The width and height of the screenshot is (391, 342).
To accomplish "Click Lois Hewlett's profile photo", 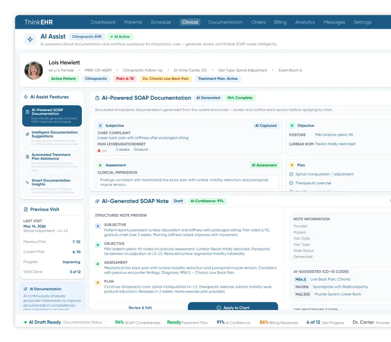I will tap(34, 70).
